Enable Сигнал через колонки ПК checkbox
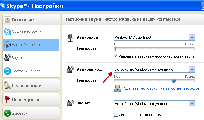 pos(116,115)
